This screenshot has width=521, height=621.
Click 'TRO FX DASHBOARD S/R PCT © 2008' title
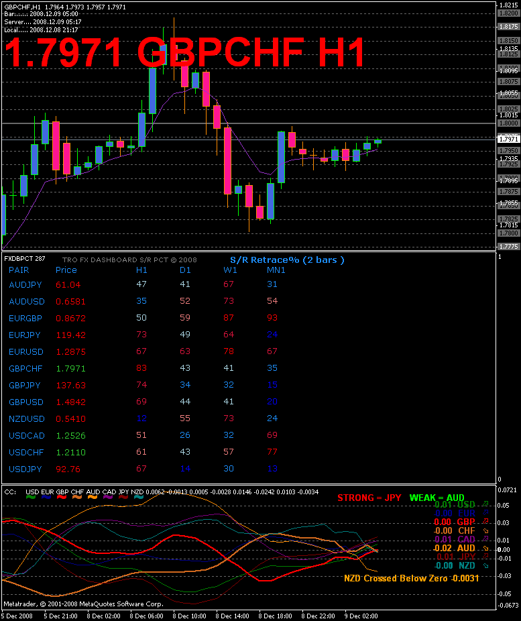(129, 260)
